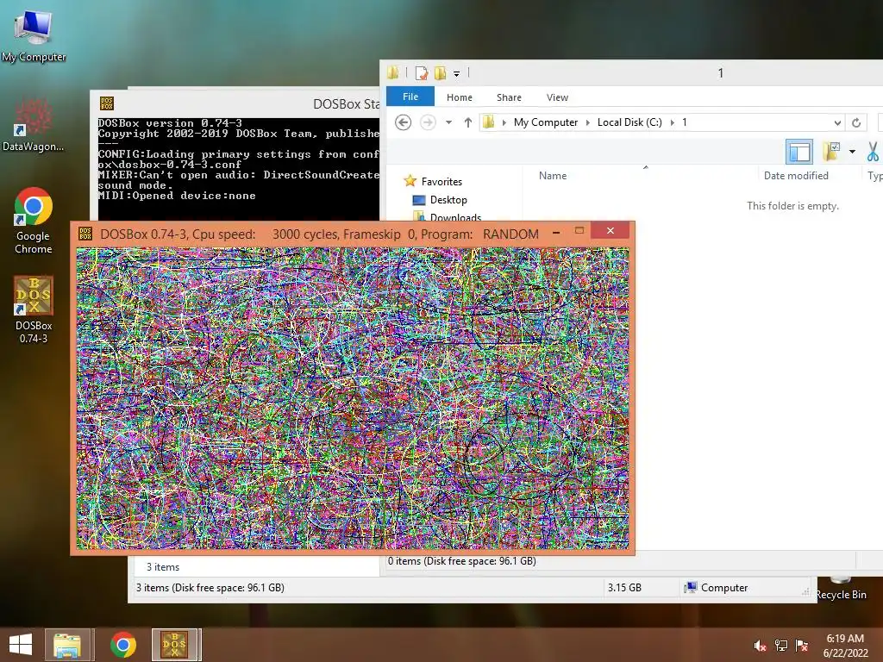This screenshot has width=883, height=662.
Task: Click inside the DOSBox random graphics display
Action: (353, 398)
